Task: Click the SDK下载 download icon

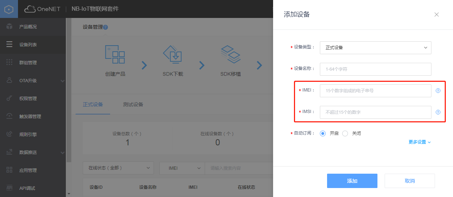Action: 173,55
